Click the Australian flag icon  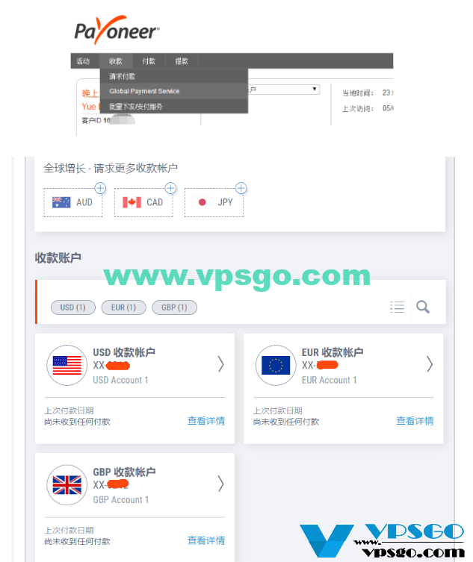61,202
